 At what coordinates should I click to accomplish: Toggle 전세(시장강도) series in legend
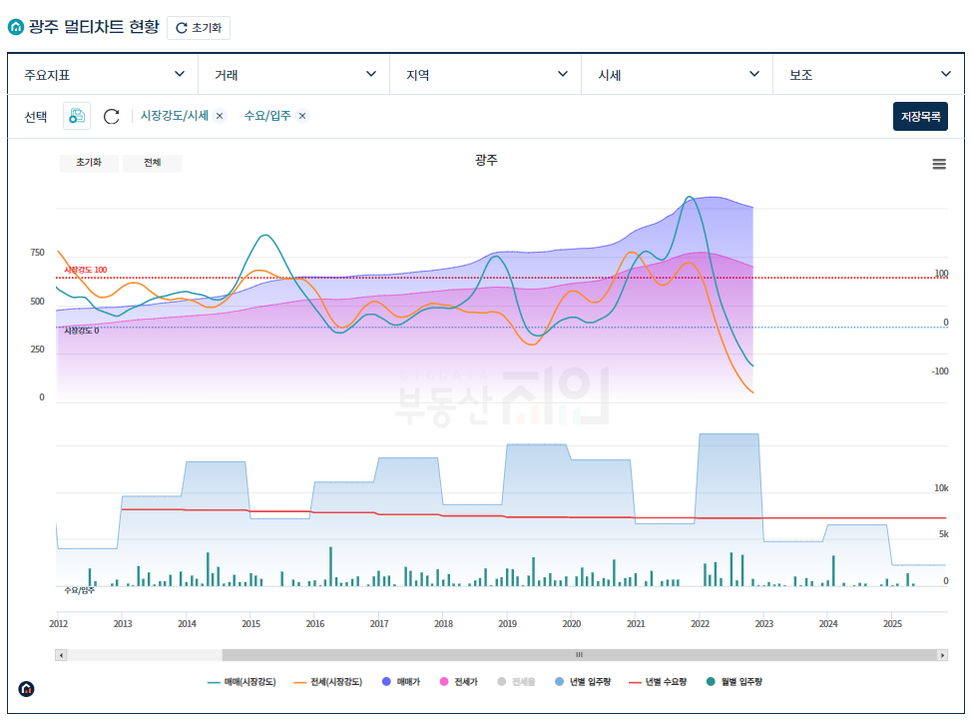click(x=328, y=682)
